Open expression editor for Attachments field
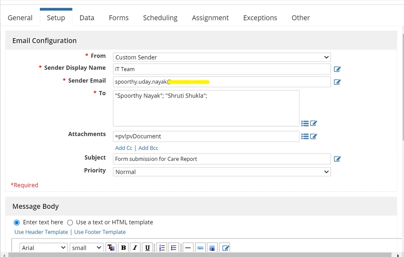Screen dimensions: 404x257 314,136
